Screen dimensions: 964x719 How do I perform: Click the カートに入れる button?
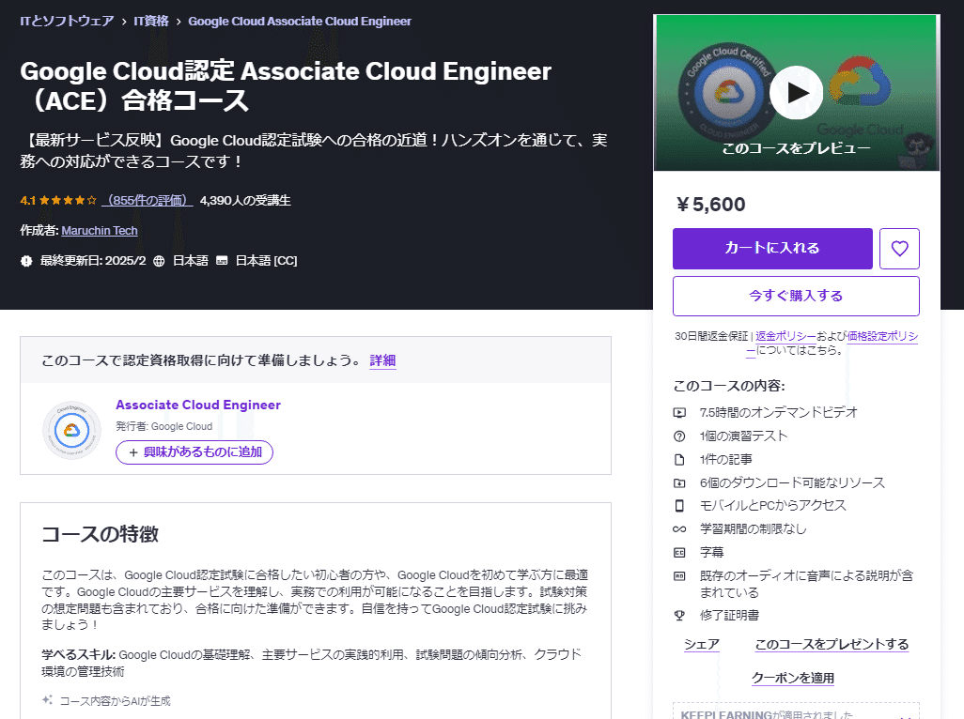[x=772, y=249]
